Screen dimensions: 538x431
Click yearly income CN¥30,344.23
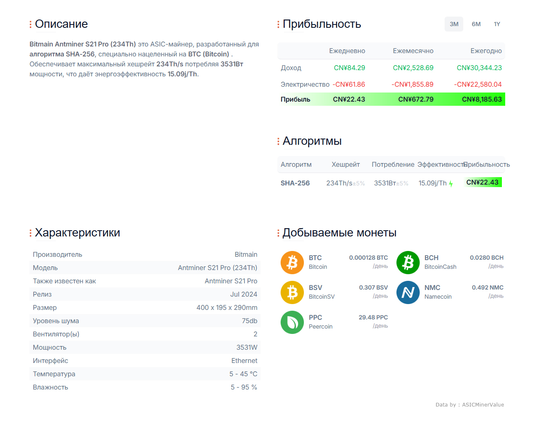(479, 68)
